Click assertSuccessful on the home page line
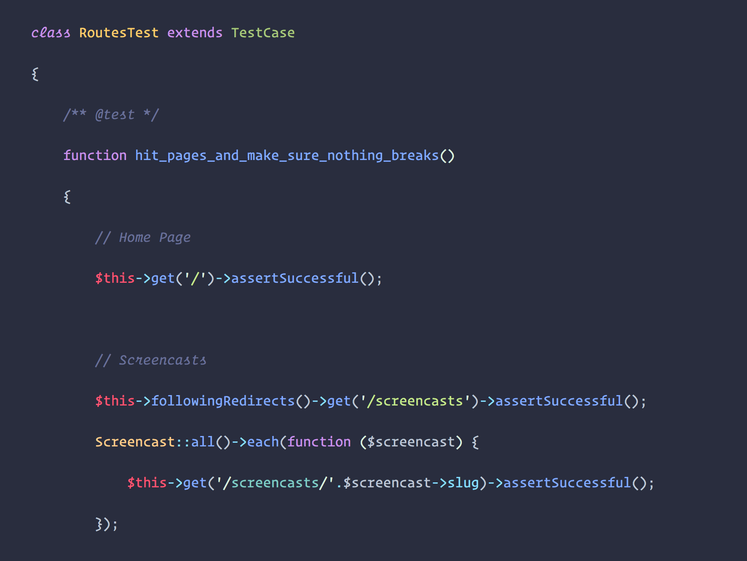The width and height of the screenshot is (747, 561). 295,278
